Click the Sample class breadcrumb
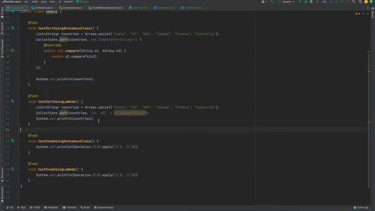The image size is (375, 211). 83,2
